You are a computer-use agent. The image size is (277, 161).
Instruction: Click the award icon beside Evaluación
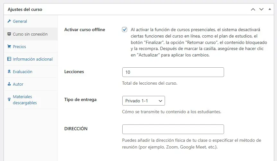coord(9,72)
